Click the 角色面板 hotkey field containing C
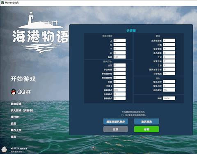The width and height of the screenshot is (197, 154). (169, 53)
